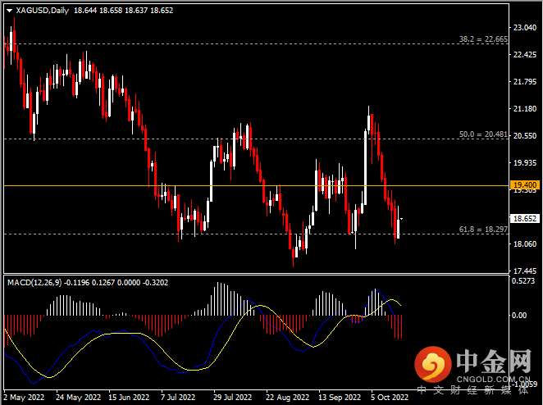Click the 17.445 price axis value

coord(525,271)
